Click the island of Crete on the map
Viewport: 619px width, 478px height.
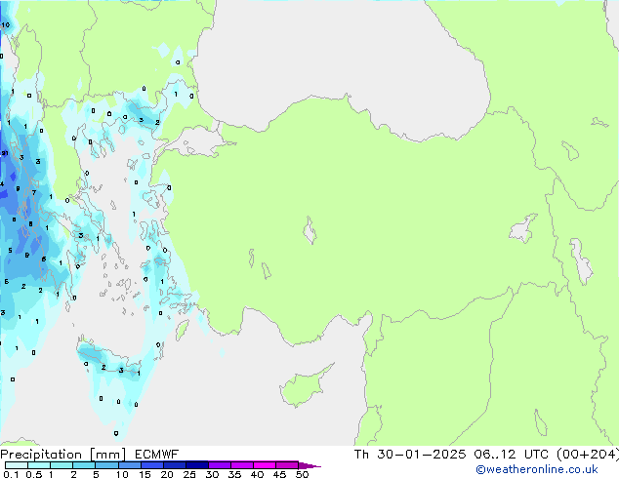[x=106, y=357]
